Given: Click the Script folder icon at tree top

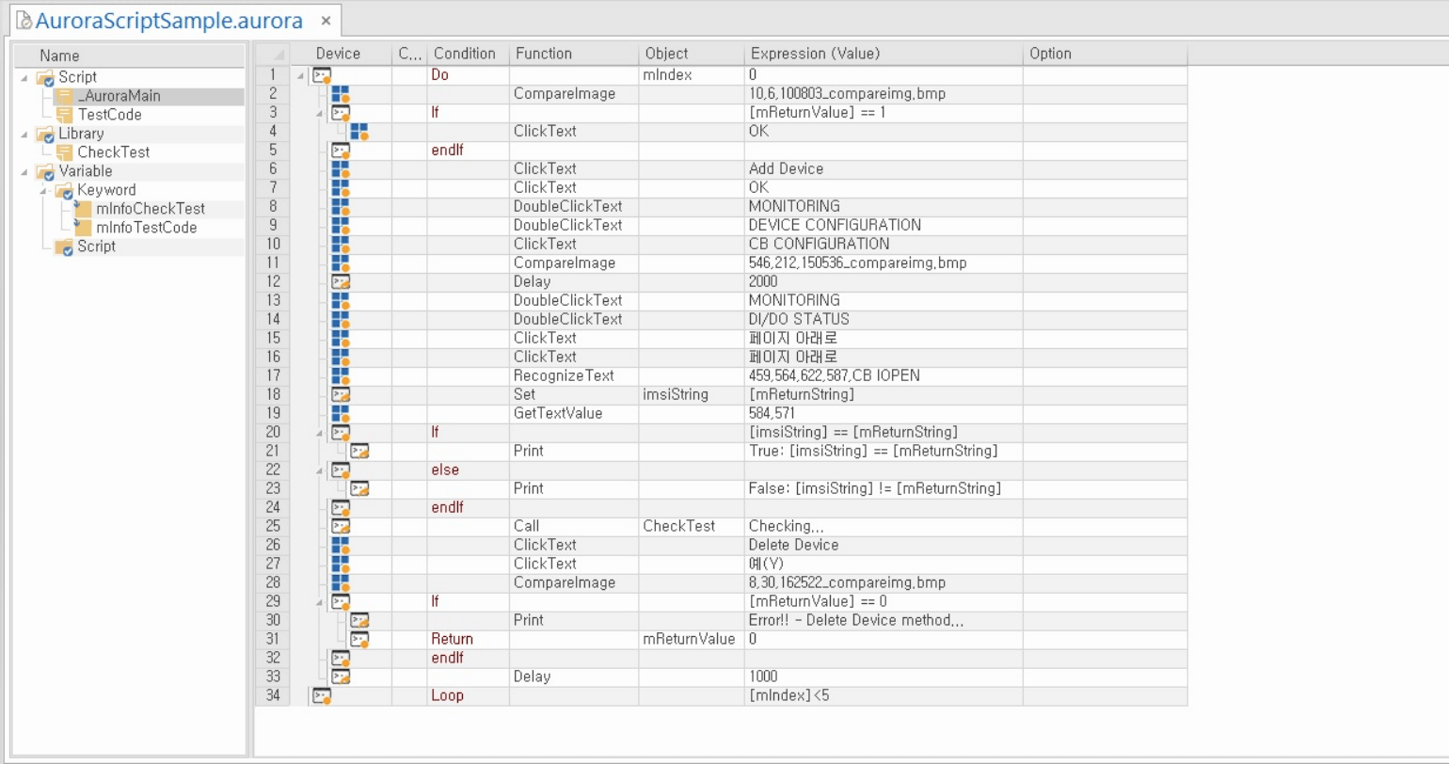Looking at the screenshot, I should [x=45, y=78].
